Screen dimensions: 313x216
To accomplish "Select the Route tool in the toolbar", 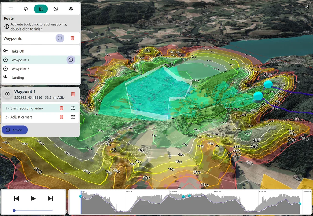I will pos(41,9).
